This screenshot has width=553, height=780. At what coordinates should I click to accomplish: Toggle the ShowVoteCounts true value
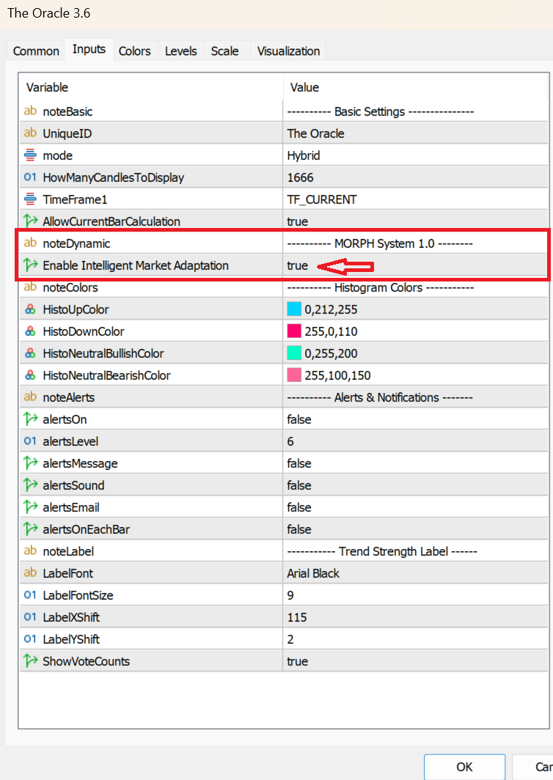coord(298,661)
